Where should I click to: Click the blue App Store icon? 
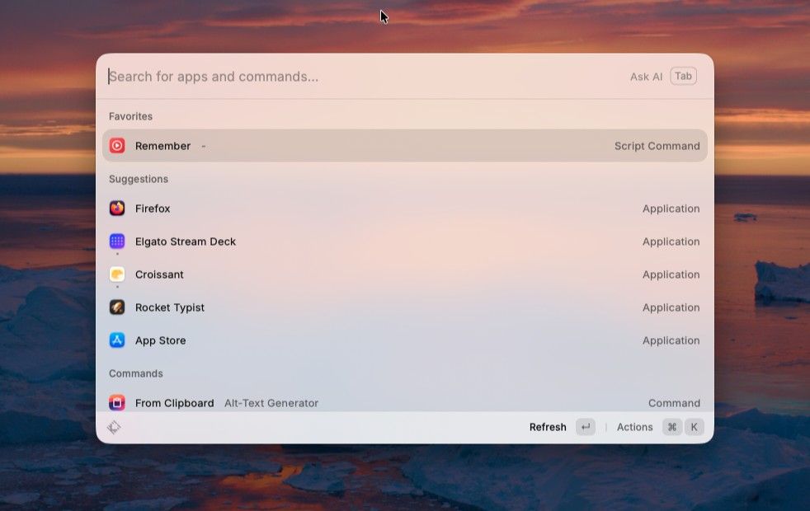[x=117, y=340]
